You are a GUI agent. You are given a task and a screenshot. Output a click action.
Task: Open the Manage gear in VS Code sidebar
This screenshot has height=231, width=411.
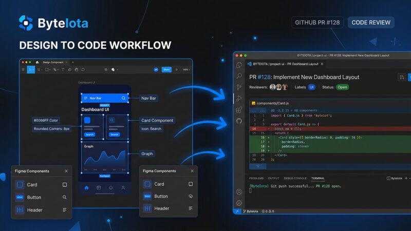(239, 203)
